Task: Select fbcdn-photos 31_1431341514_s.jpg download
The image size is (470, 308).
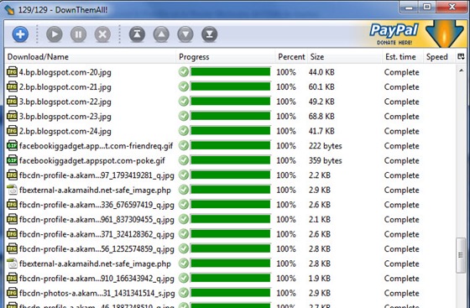Action: (x=230, y=293)
